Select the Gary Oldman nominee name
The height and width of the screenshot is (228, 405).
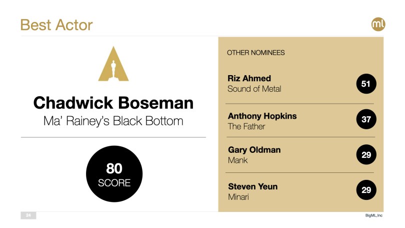pyautogui.click(x=254, y=150)
